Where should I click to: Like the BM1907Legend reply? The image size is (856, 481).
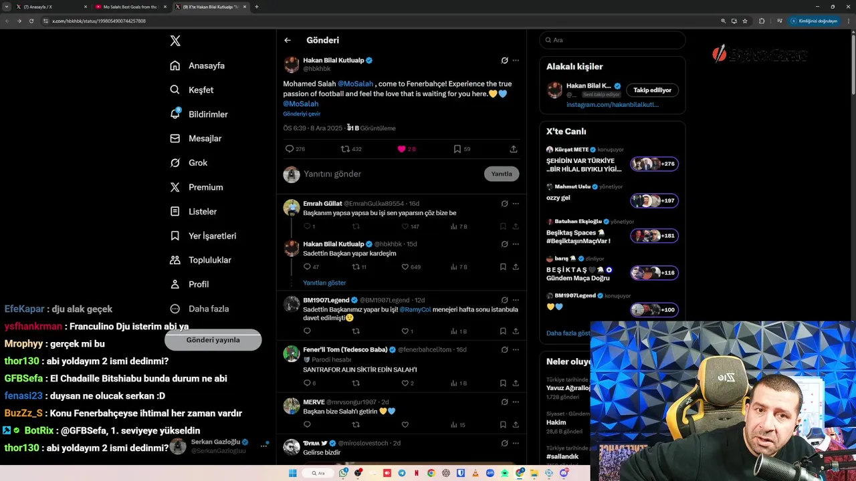tap(405, 331)
